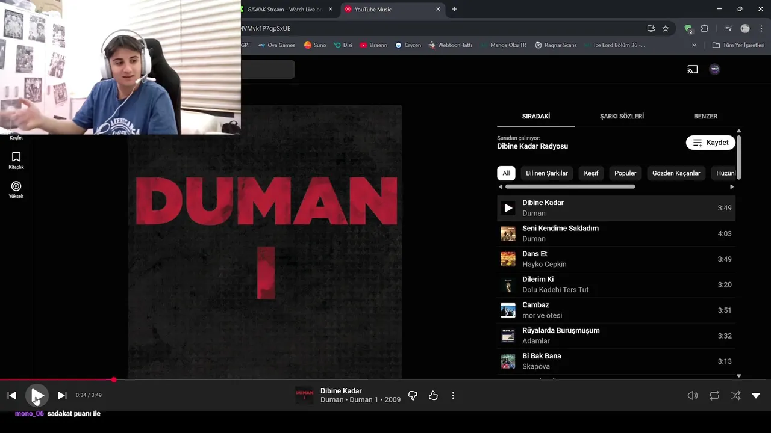The image size is (771, 433).
Task: Open Duman artist link in player bar
Action: pos(332,400)
